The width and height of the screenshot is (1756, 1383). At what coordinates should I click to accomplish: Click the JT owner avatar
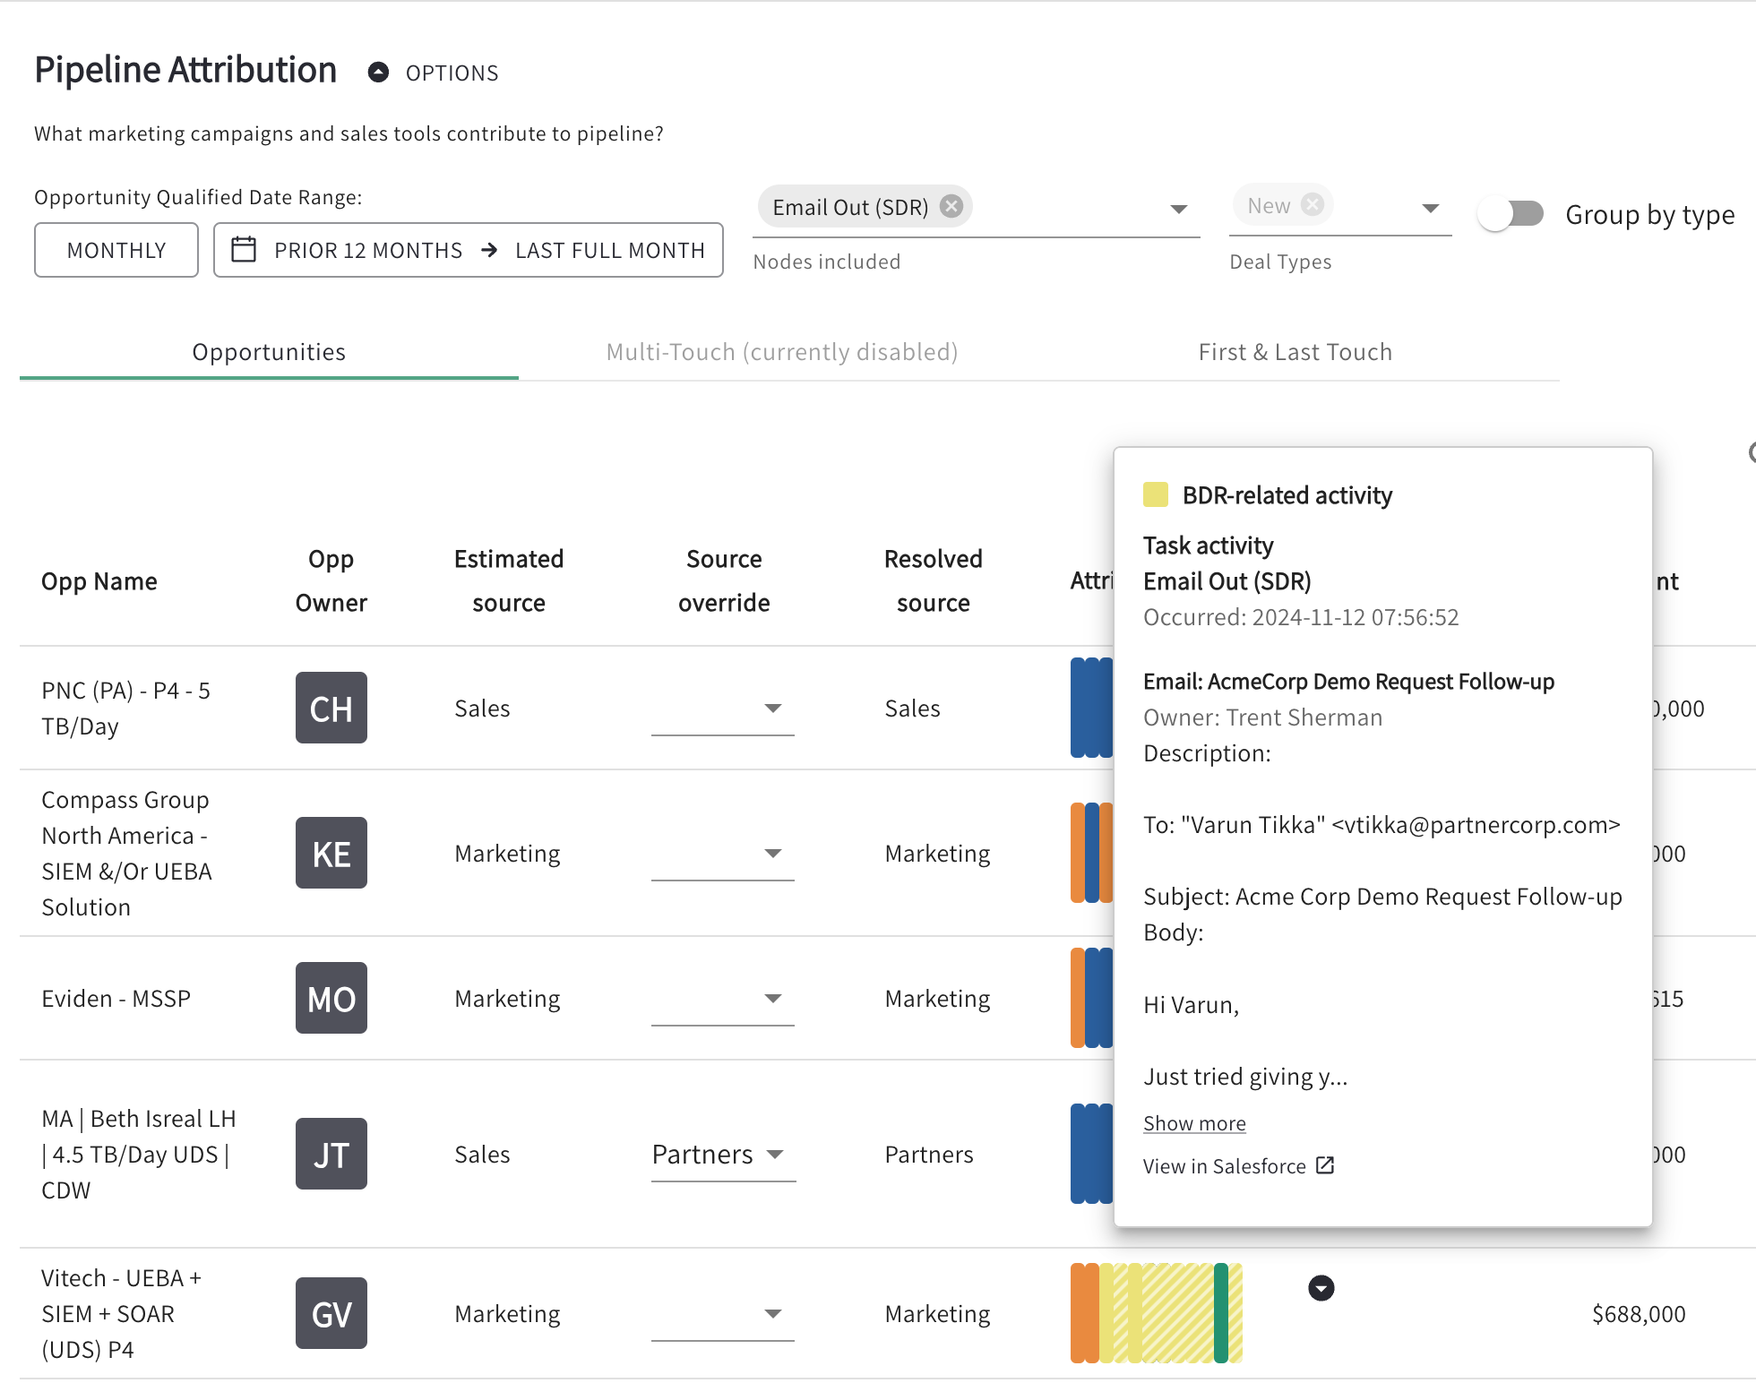(x=331, y=1154)
